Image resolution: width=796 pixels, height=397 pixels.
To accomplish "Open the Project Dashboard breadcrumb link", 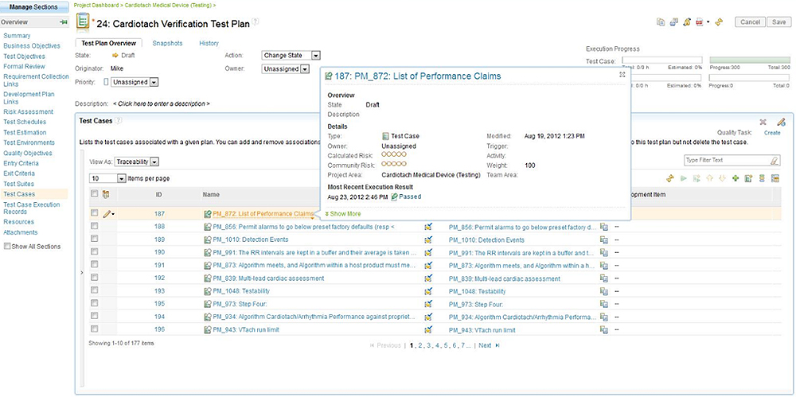I will 96,5.
